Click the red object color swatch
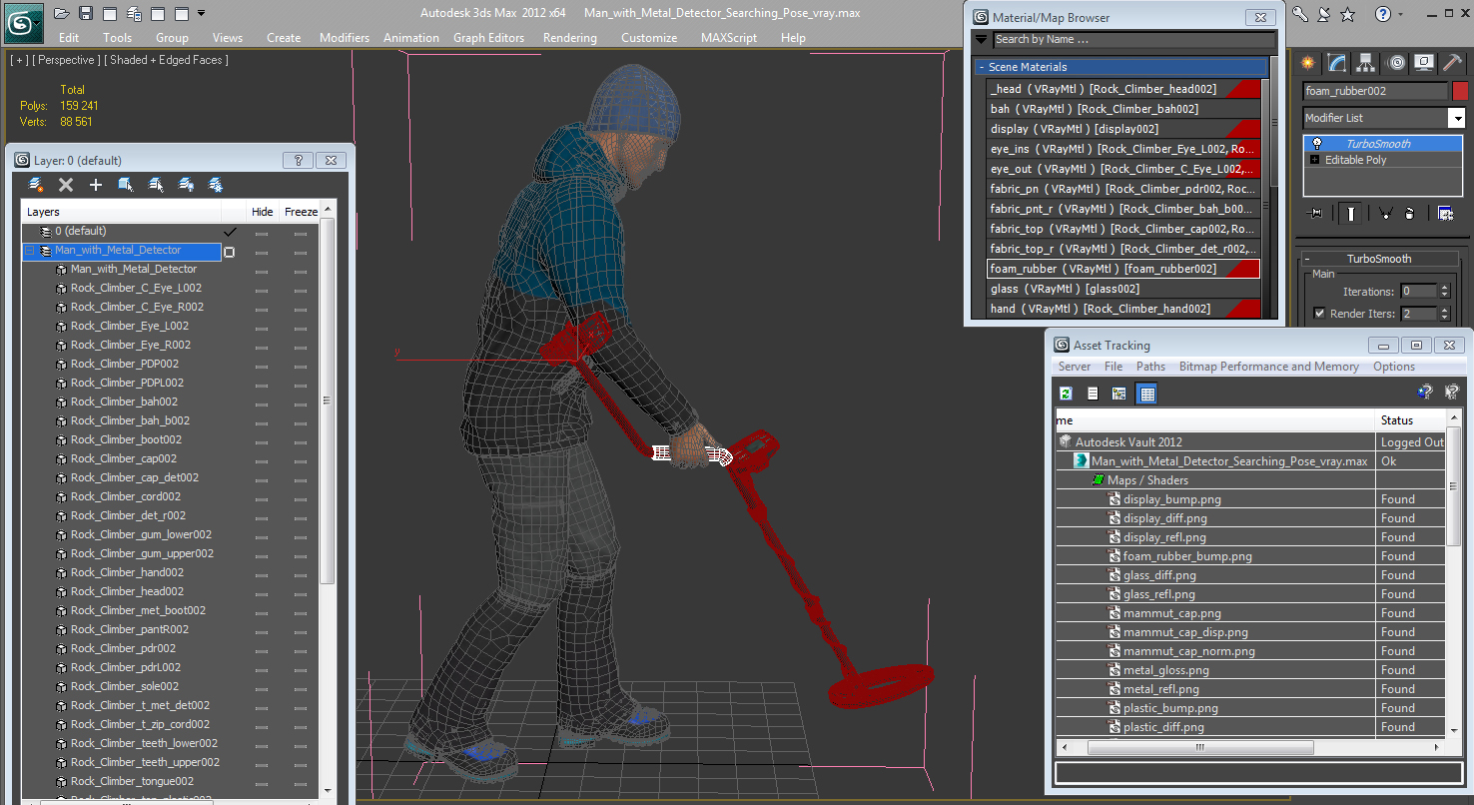The image size is (1474, 805). pyautogui.click(x=1460, y=91)
